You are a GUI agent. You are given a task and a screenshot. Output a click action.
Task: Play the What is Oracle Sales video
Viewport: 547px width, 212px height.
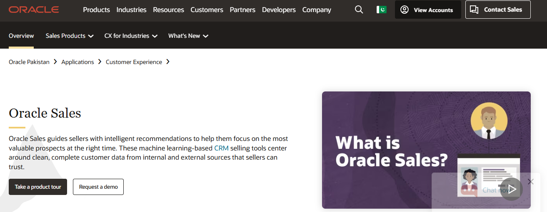point(511,189)
